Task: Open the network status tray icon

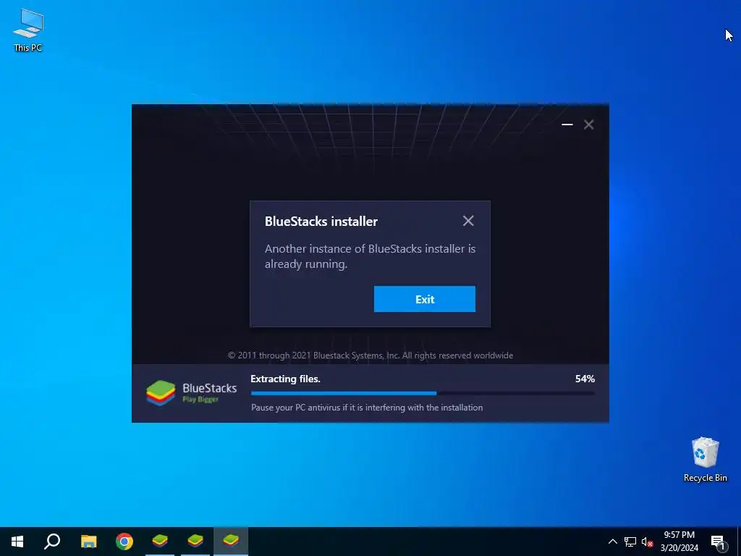Action: [x=630, y=542]
